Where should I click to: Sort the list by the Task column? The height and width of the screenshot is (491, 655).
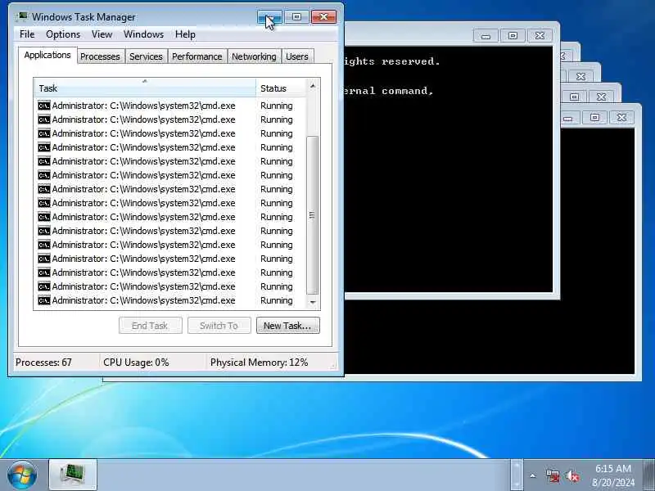coord(145,88)
